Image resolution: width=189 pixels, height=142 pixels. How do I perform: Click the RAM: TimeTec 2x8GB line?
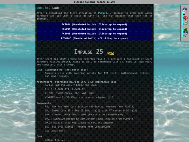coord(84,114)
